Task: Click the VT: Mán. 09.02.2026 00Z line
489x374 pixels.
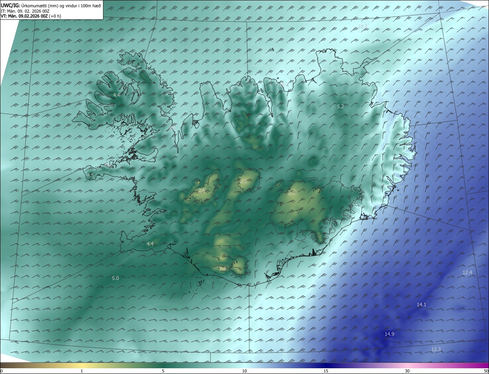Action: [x=31, y=16]
